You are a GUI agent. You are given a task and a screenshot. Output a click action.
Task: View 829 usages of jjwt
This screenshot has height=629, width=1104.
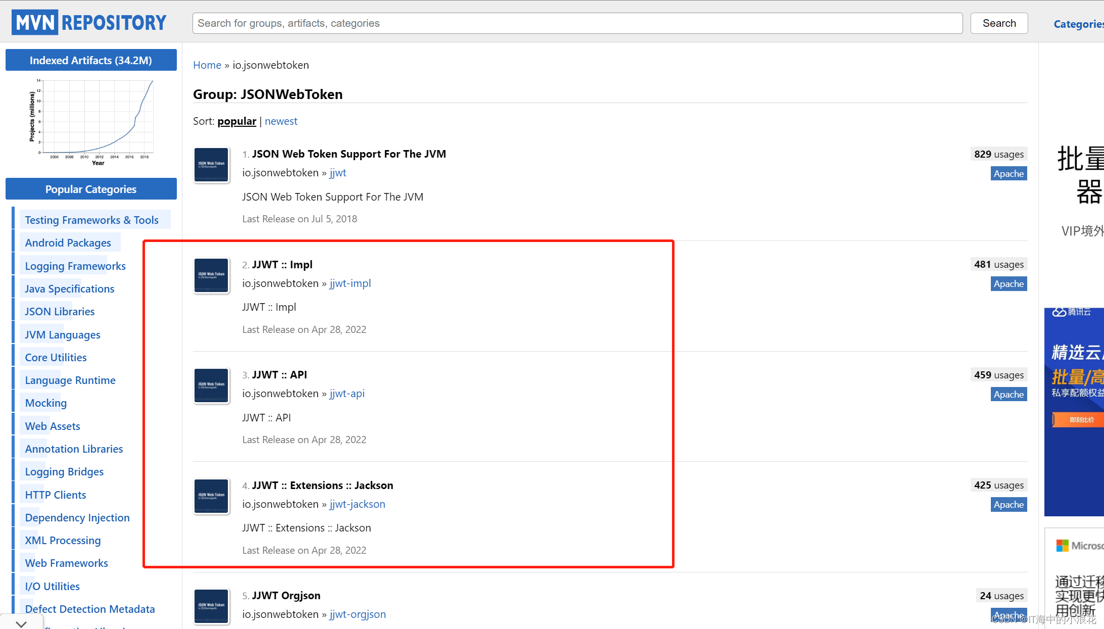(998, 154)
